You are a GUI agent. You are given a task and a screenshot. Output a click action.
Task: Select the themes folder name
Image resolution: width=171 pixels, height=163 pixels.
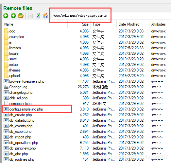pyautogui.click(x=15, y=70)
